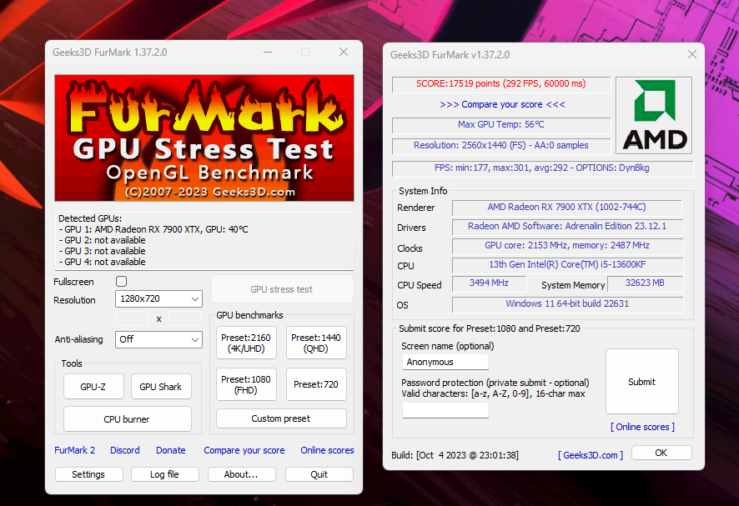Click the FurMark GPU Stress Test banner
Screen dimensions: 739x506
pyautogui.click(x=204, y=138)
